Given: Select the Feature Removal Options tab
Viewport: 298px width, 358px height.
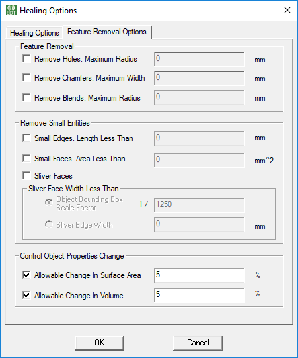Looking at the screenshot, I should coord(106,32).
